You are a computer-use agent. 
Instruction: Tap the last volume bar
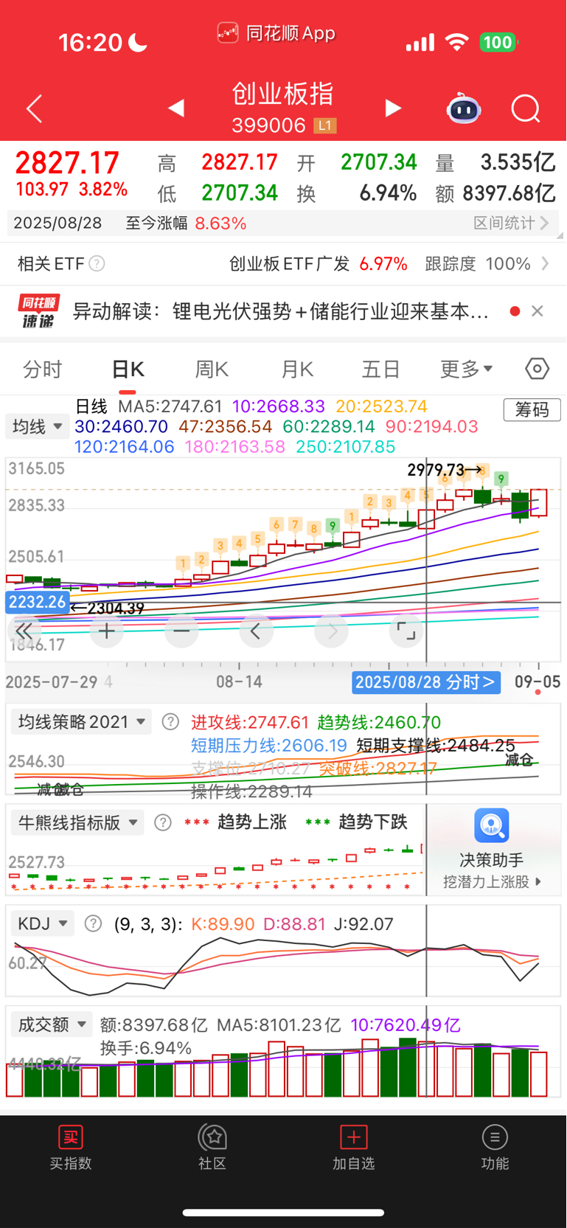[539, 1074]
